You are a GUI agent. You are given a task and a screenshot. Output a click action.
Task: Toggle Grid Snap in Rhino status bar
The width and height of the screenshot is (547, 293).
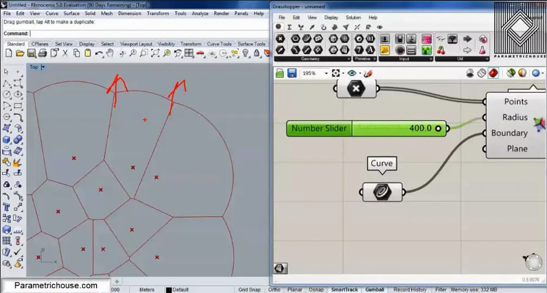(250, 290)
